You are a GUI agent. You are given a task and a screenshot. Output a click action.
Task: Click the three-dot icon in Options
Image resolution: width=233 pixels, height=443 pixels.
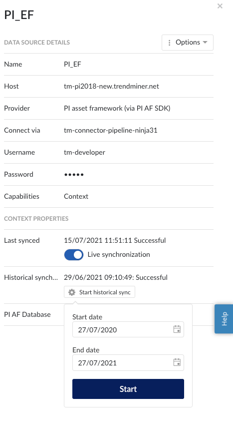tap(169, 43)
